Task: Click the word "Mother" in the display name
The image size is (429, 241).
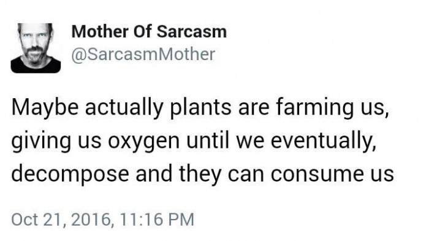Action: [x=100, y=31]
